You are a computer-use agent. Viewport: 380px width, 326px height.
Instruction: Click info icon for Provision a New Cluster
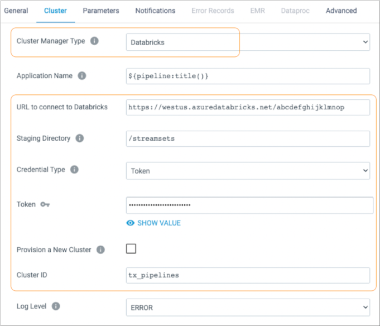pyautogui.click(x=100, y=250)
